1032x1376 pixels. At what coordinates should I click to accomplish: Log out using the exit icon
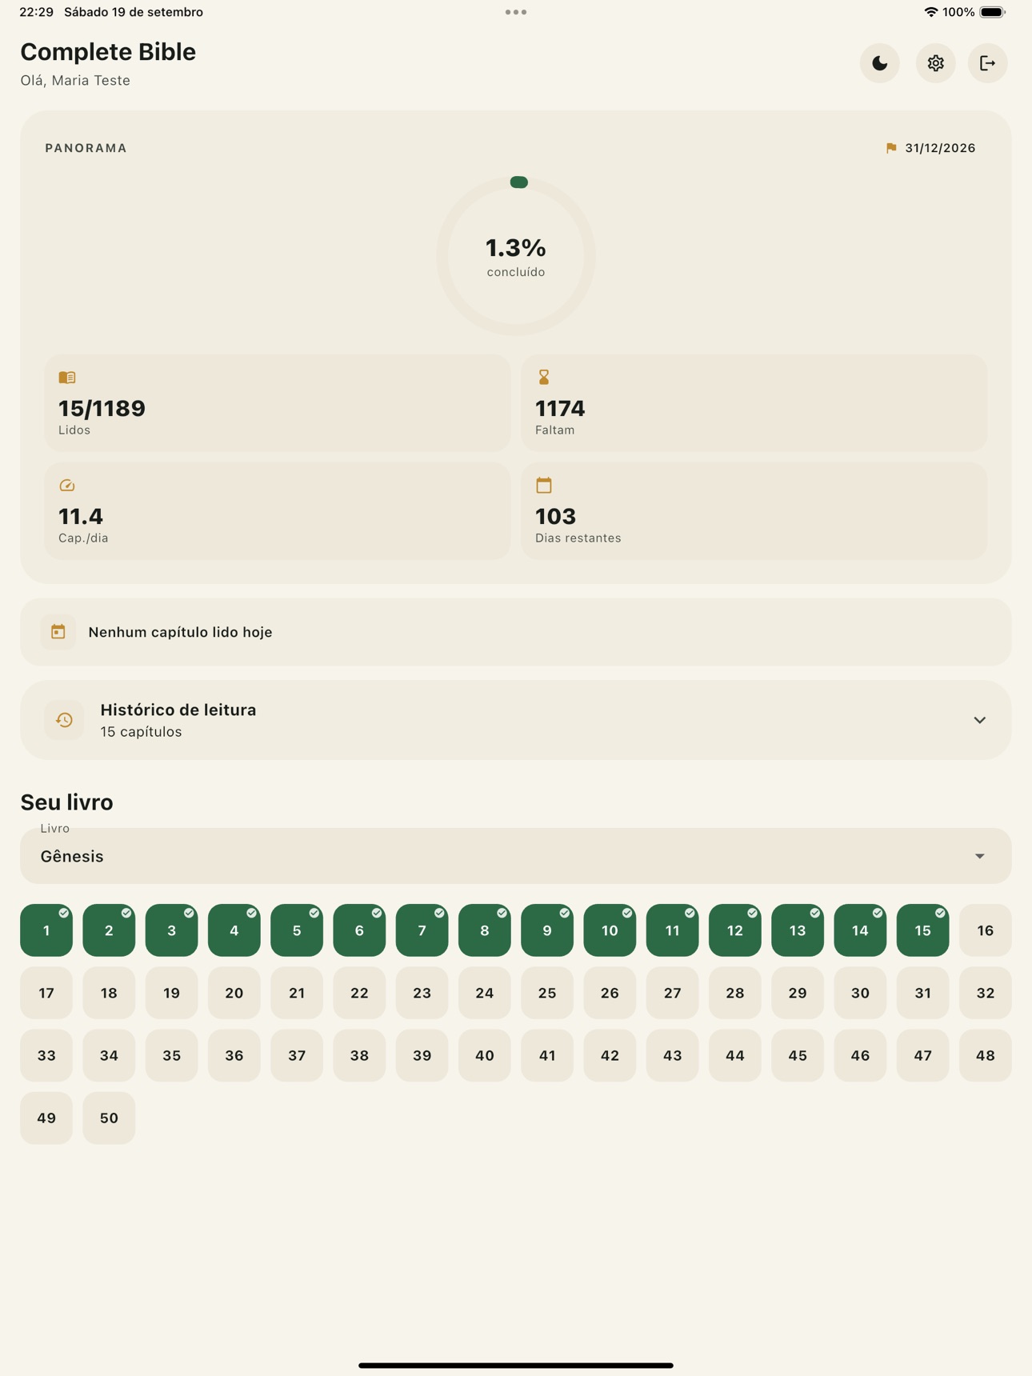(x=987, y=63)
